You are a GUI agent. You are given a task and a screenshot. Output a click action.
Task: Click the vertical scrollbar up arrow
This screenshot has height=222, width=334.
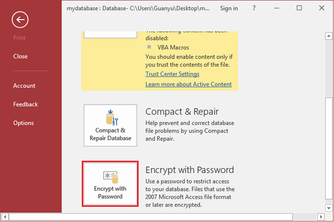point(328,36)
